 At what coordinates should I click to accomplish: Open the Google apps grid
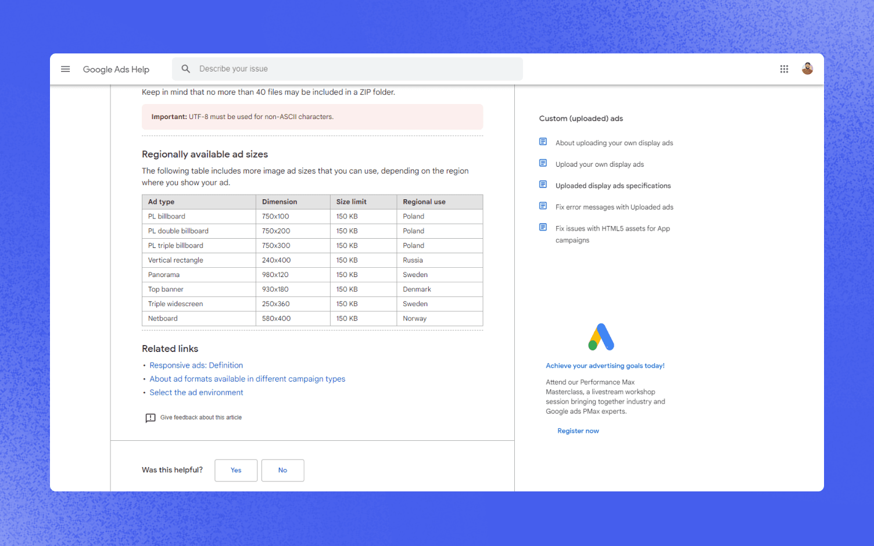(784, 69)
